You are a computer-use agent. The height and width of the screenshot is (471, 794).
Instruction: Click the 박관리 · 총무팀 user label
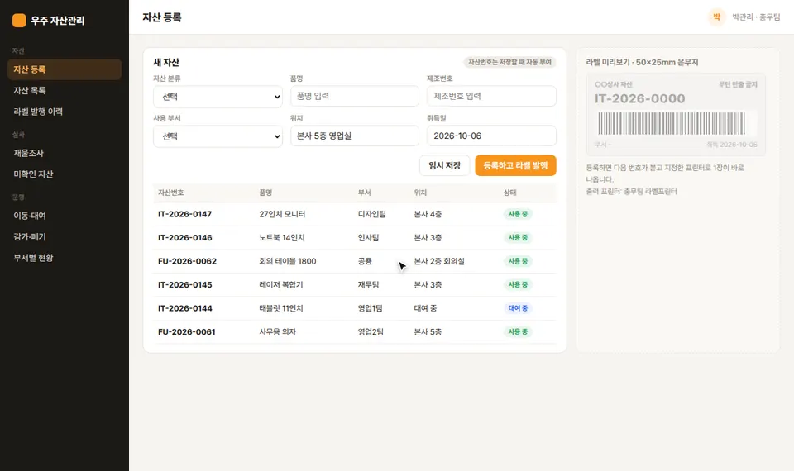tap(756, 17)
